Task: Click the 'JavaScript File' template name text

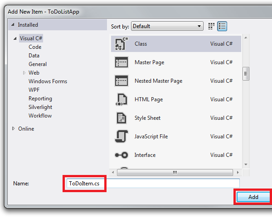Action: 151,137
